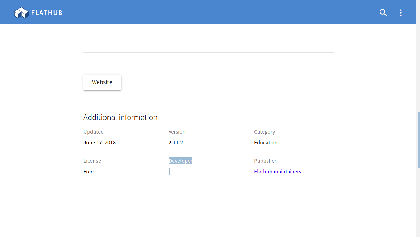Viewport: 420px width, 237px height.
Task: Click the Version label
Action: 177,132
